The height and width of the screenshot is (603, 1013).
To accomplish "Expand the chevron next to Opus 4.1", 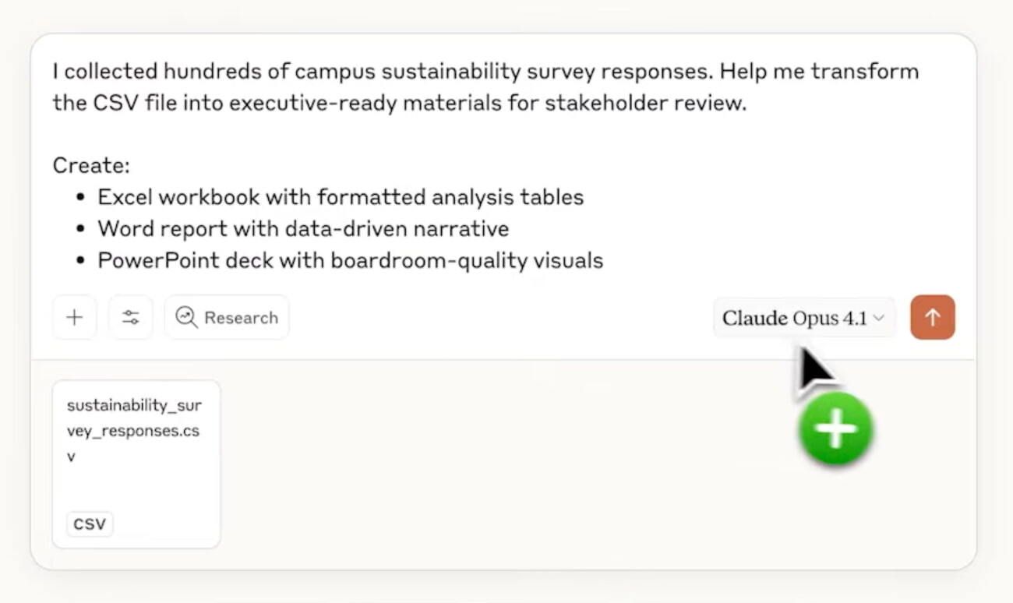I will click(x=879, y=318).
